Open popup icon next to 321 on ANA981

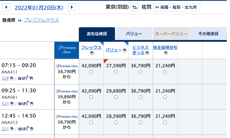pos(12,104)
